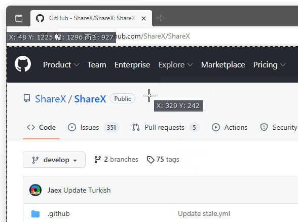The width and height of the screenshot is (298, 222).
Task: Click the new tab plus button
Action: point(161,18)
